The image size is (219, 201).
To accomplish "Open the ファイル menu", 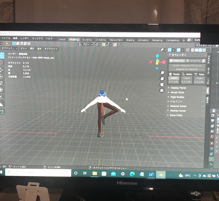I will click(6, 38).
